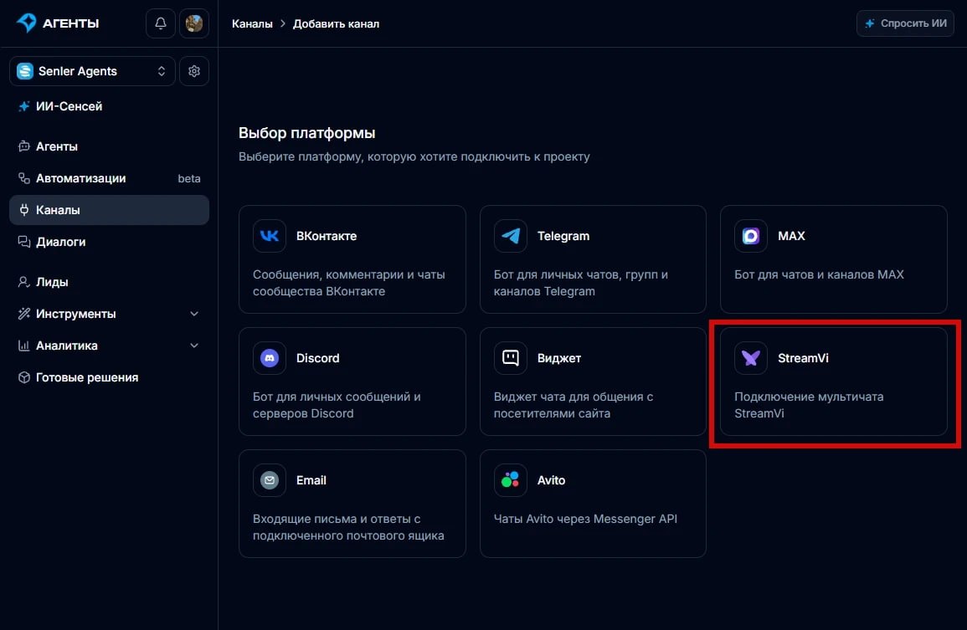Click the MAX logo icon

[751, 236]
